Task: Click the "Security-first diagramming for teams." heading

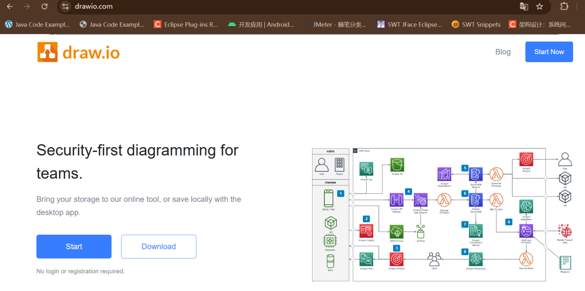Action: [x=137, y=162]
